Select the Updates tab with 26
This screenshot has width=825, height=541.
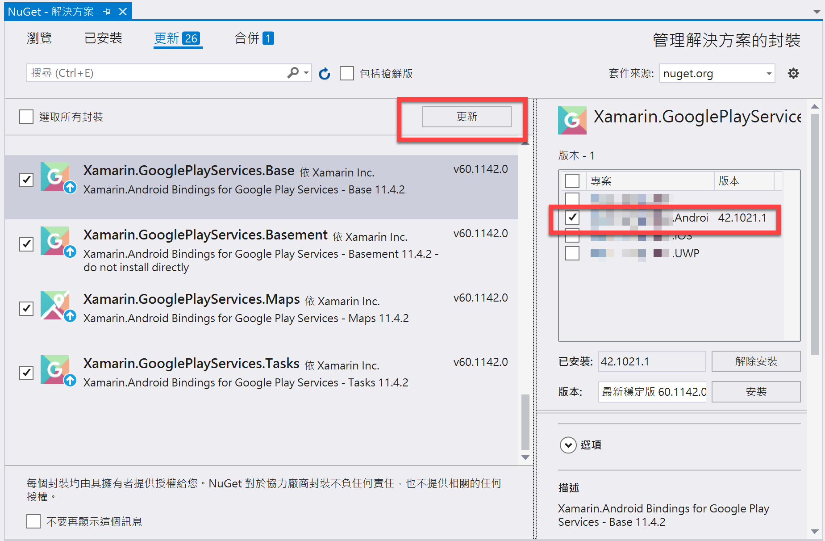point(177,39)
